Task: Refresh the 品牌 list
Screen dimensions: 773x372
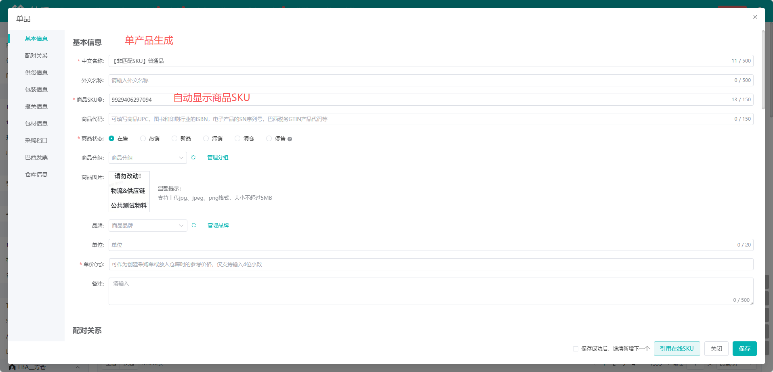Action: 194,226
